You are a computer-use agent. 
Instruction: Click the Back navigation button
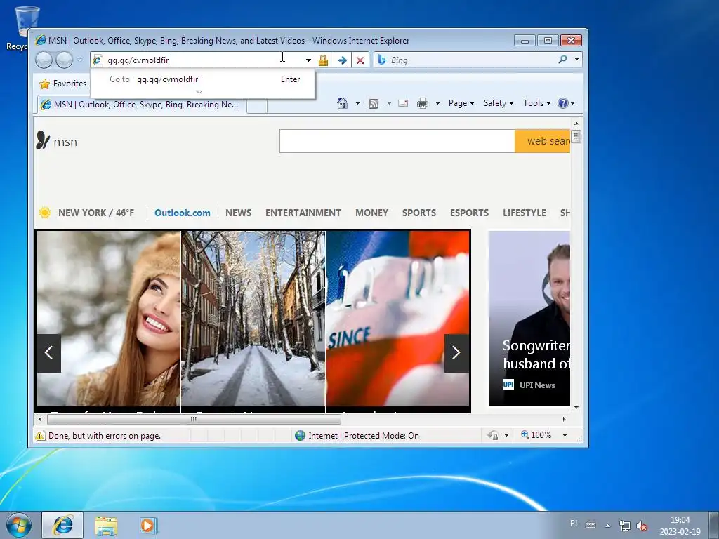point(44,60)
